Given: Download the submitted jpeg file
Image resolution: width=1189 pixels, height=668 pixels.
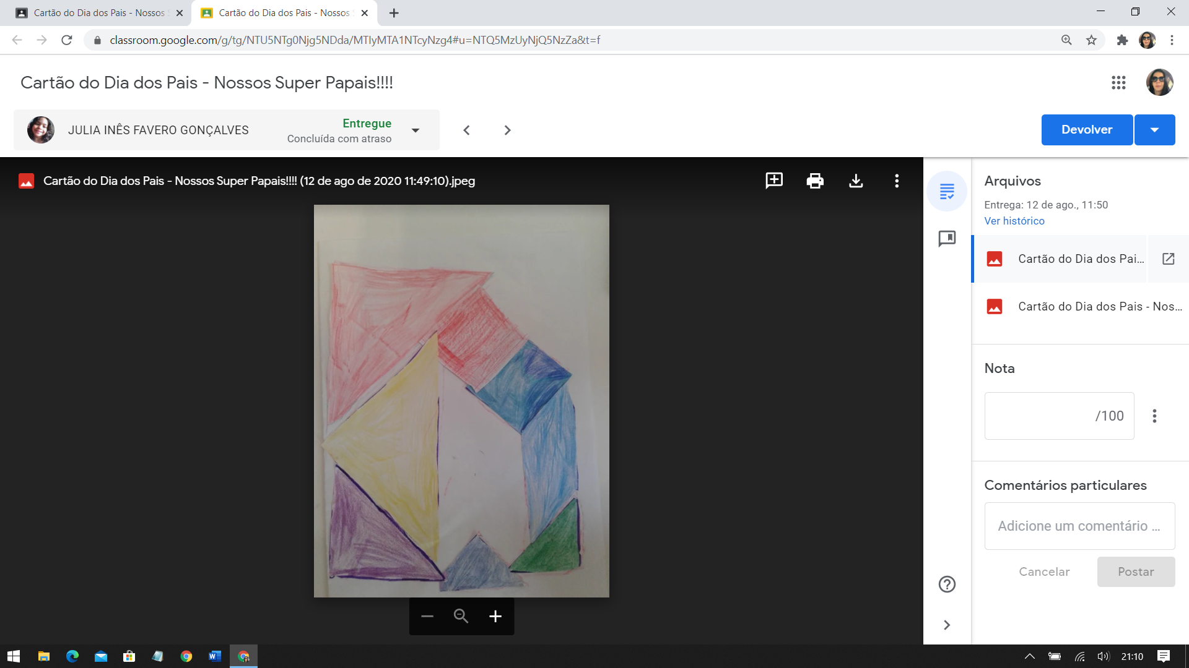Looking at the screenshot, I should 856,181.
